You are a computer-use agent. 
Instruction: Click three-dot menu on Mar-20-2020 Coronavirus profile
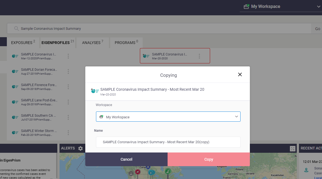pyautogui.click(x=199, y=56)
